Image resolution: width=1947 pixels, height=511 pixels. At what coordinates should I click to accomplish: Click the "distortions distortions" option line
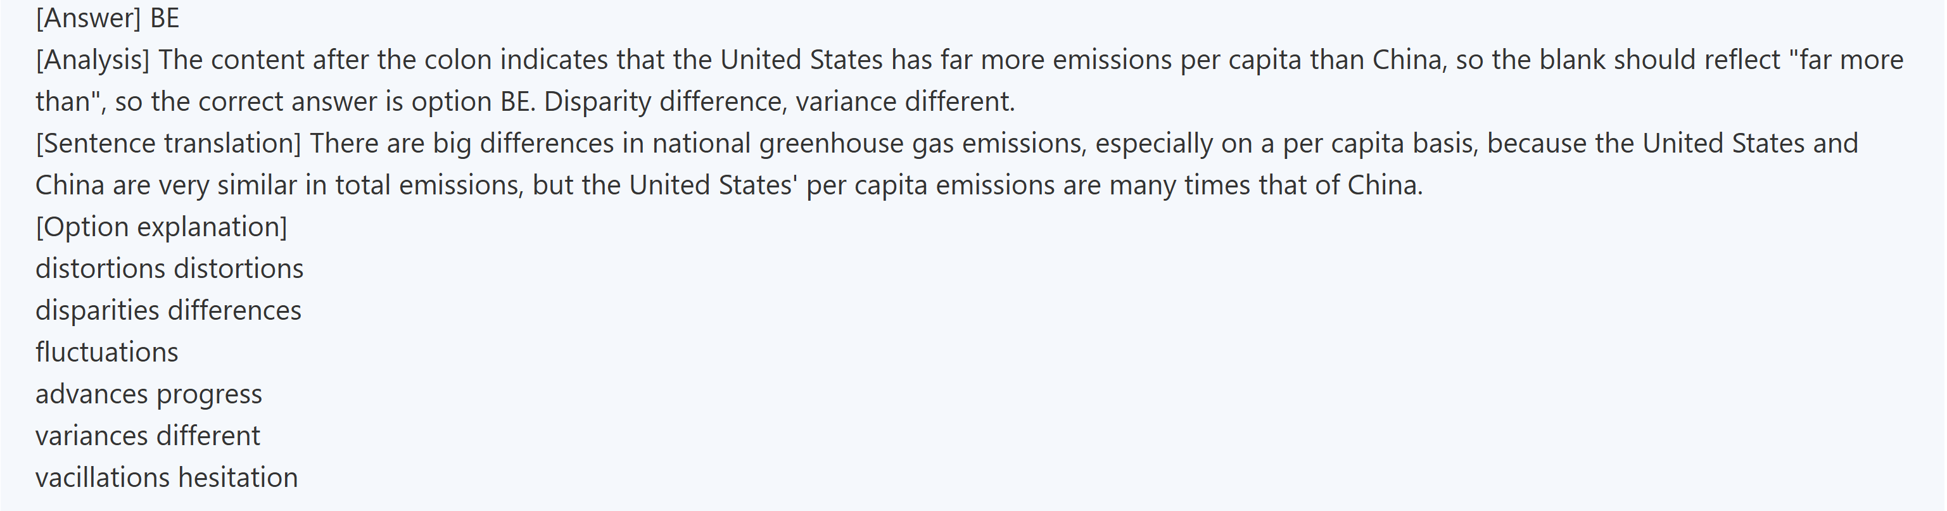(169, 268)
